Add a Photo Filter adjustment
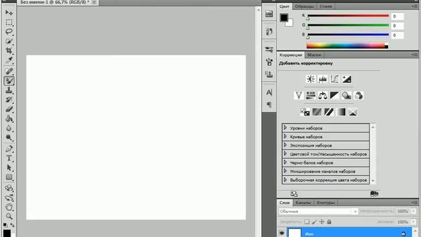 pos(347,95)
